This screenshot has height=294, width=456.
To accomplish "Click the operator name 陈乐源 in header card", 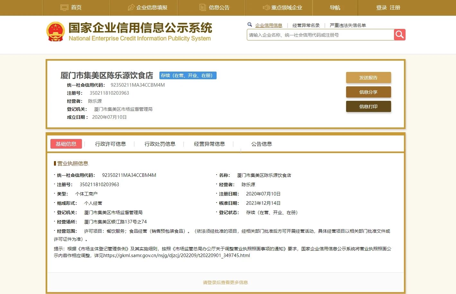I will [95, 101].
